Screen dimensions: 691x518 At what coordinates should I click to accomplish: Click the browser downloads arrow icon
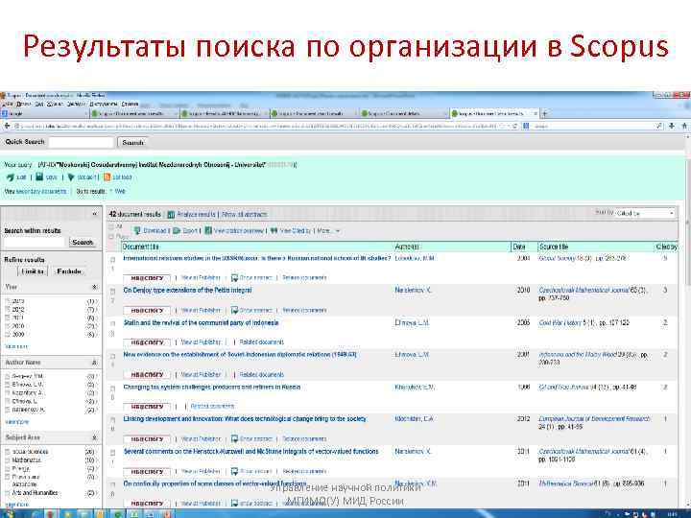point(672,126)
